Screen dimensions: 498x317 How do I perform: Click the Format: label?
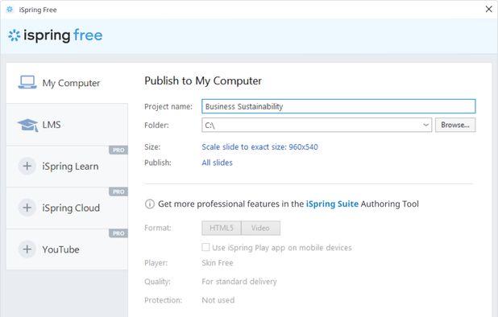tap(158, 228)
